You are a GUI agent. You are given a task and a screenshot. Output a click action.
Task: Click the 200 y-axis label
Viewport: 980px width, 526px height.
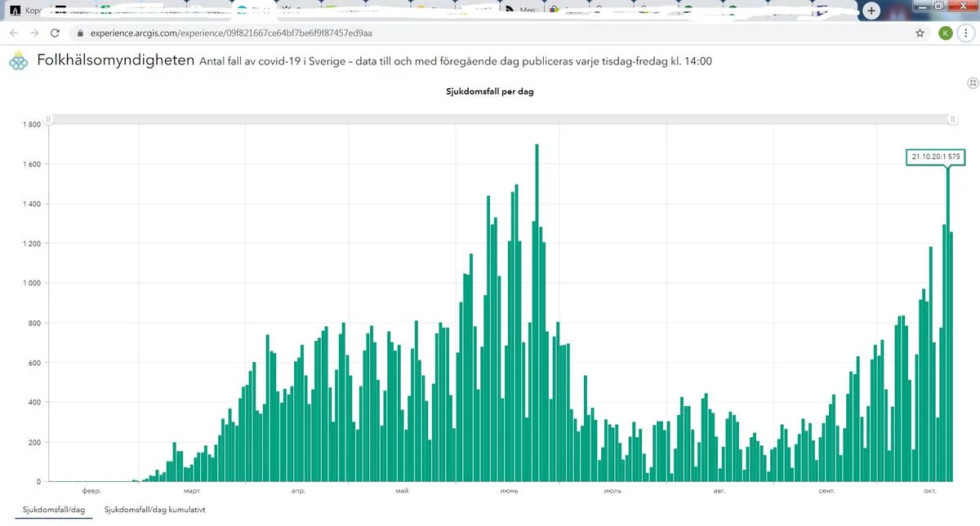pyautogui.click(x=33, y=442)
